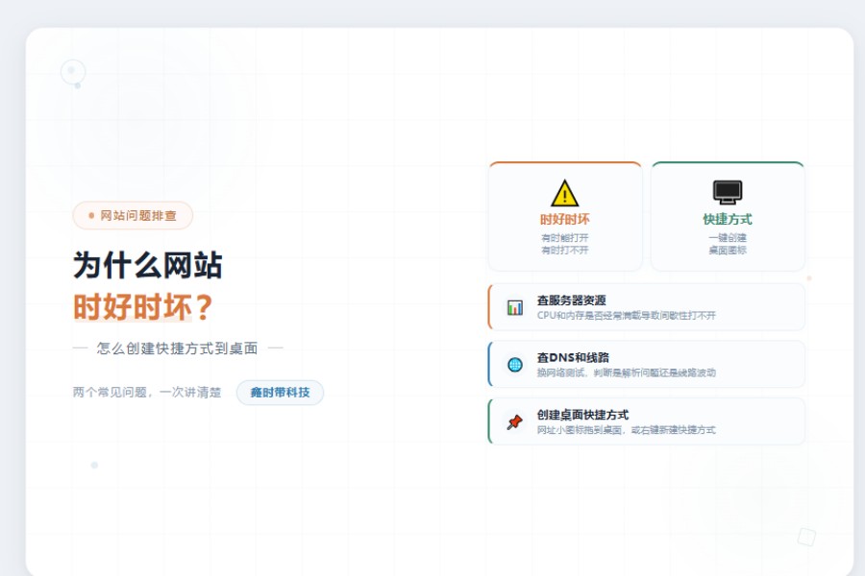Select the 查DNS和线路 row
Viewport: 865px width, 576px height.
click(646, 365)
